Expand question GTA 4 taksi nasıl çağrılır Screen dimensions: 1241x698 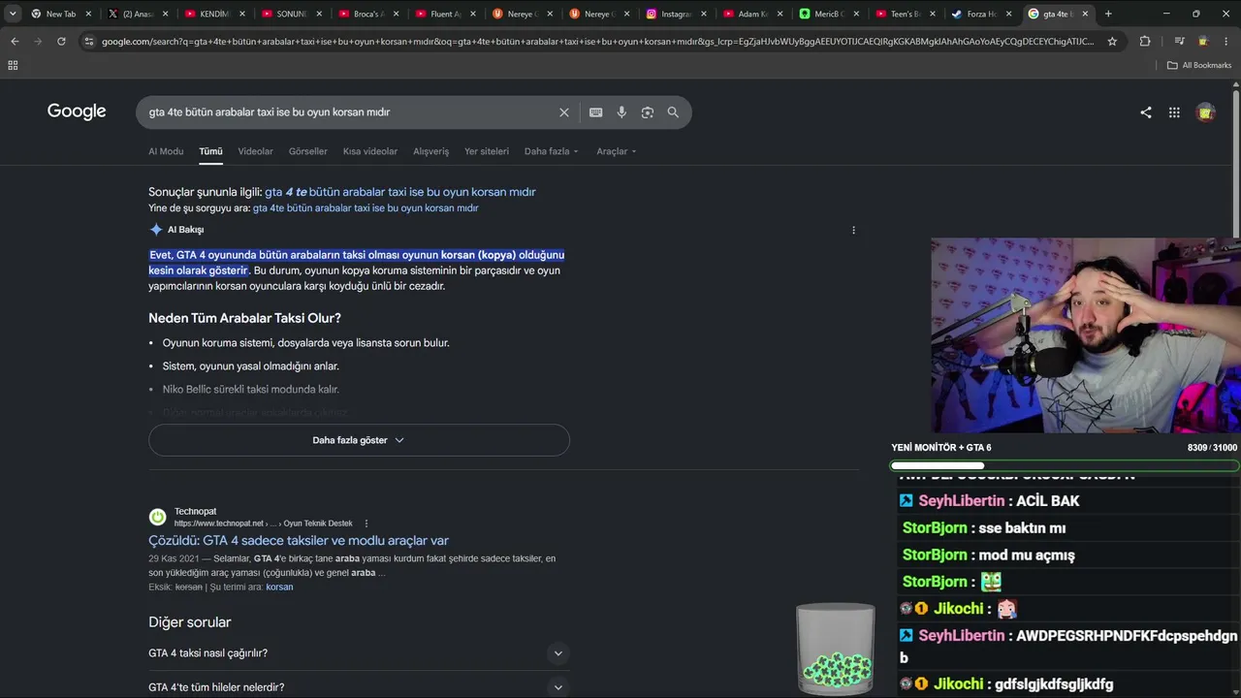[359, 653]
